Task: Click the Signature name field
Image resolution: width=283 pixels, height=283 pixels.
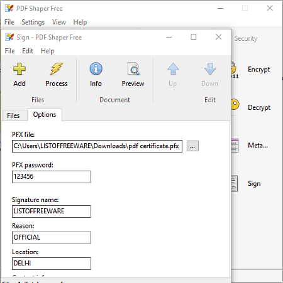Action: [52, 211]
